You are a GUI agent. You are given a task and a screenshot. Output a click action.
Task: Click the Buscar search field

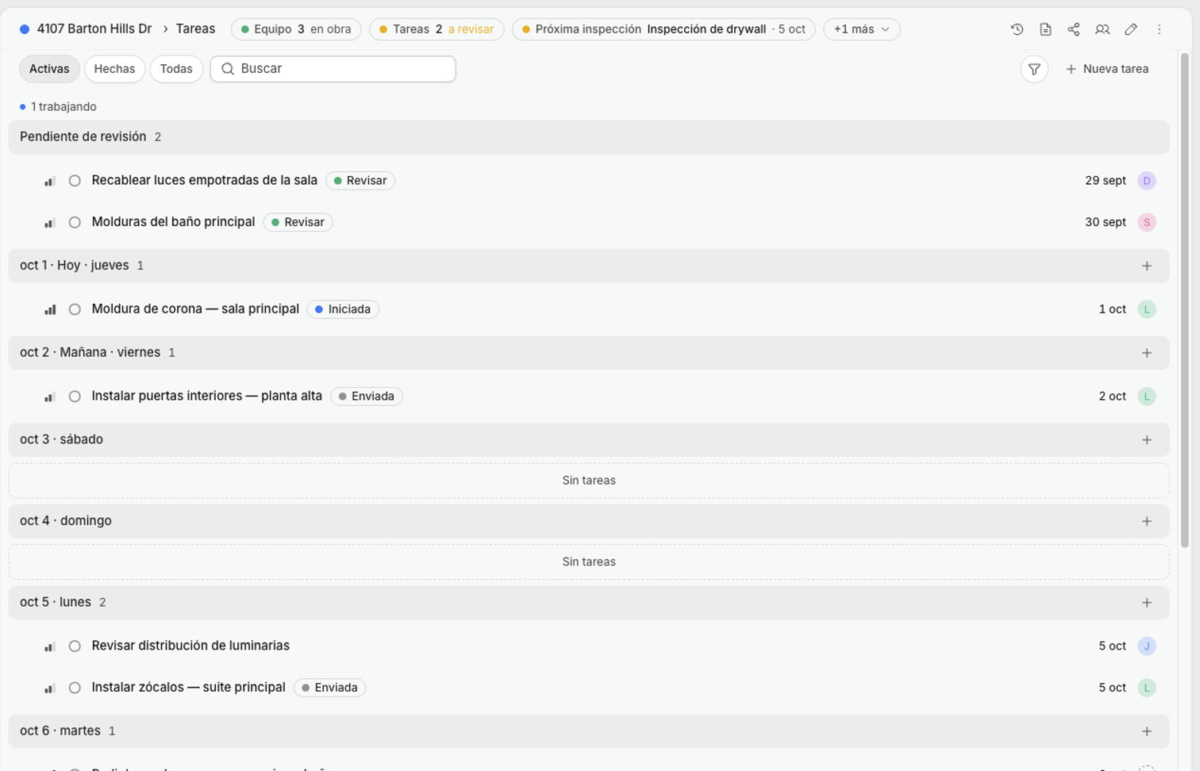[333, 69]
